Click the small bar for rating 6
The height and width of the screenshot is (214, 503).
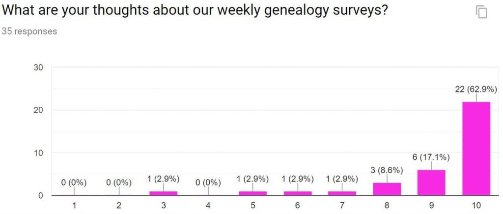click(298, 193)
